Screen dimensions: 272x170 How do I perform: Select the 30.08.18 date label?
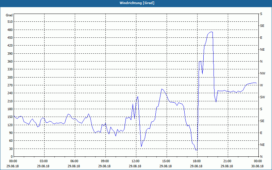tap(257, 166)
